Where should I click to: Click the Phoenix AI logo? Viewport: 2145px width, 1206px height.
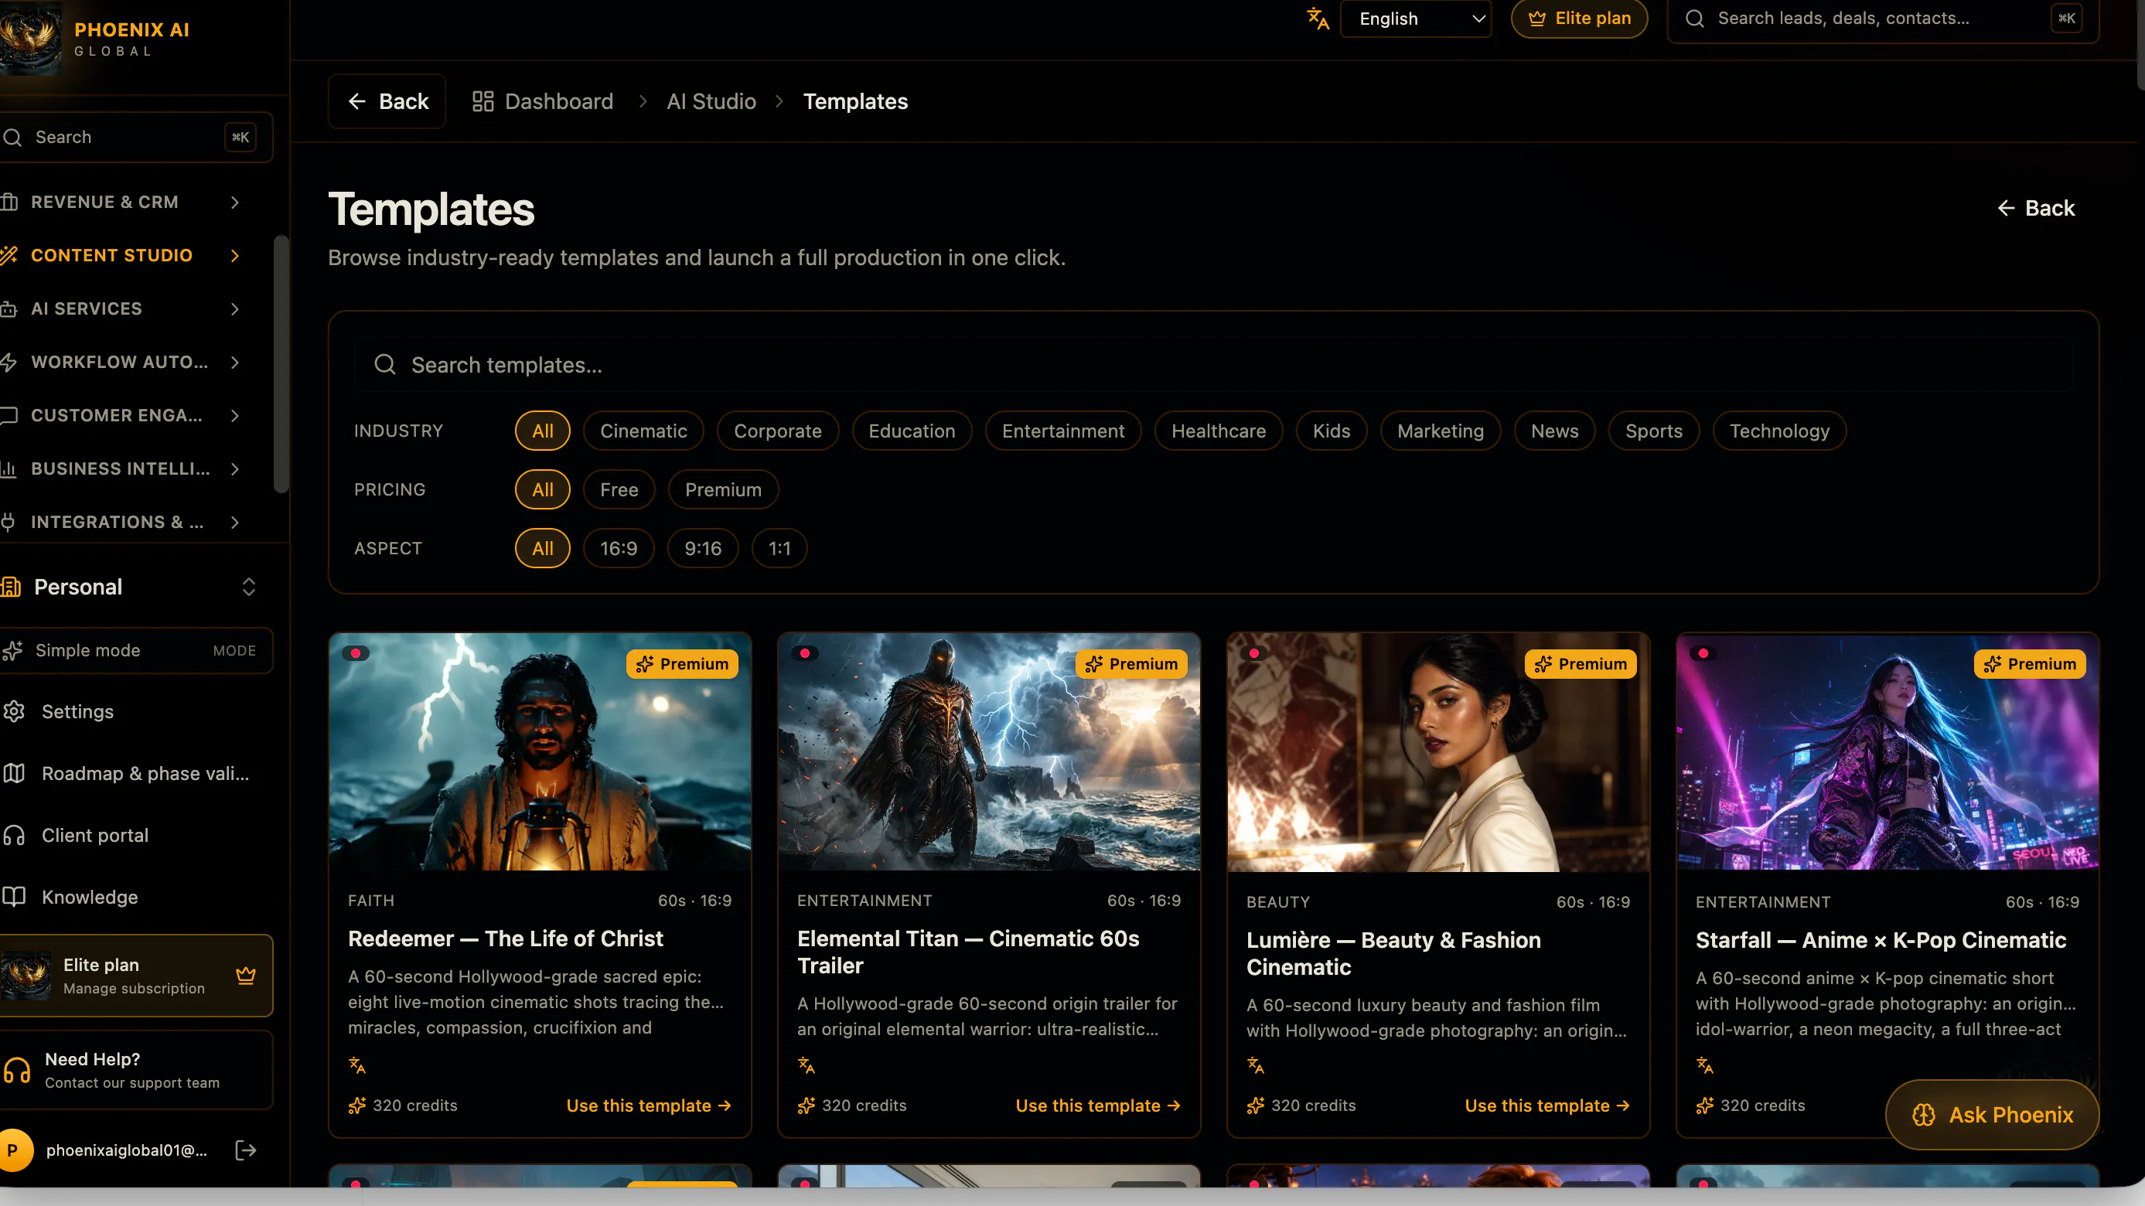pos(30,39)
